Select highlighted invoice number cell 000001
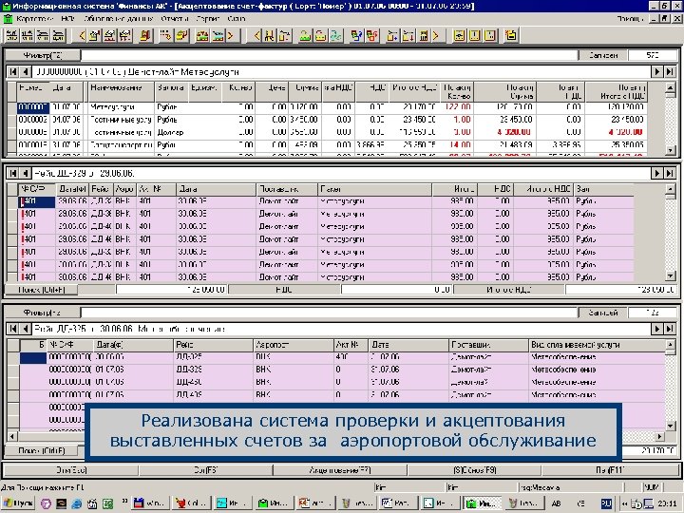The width and height of the screenshot is (684, 513). [33, 106]
